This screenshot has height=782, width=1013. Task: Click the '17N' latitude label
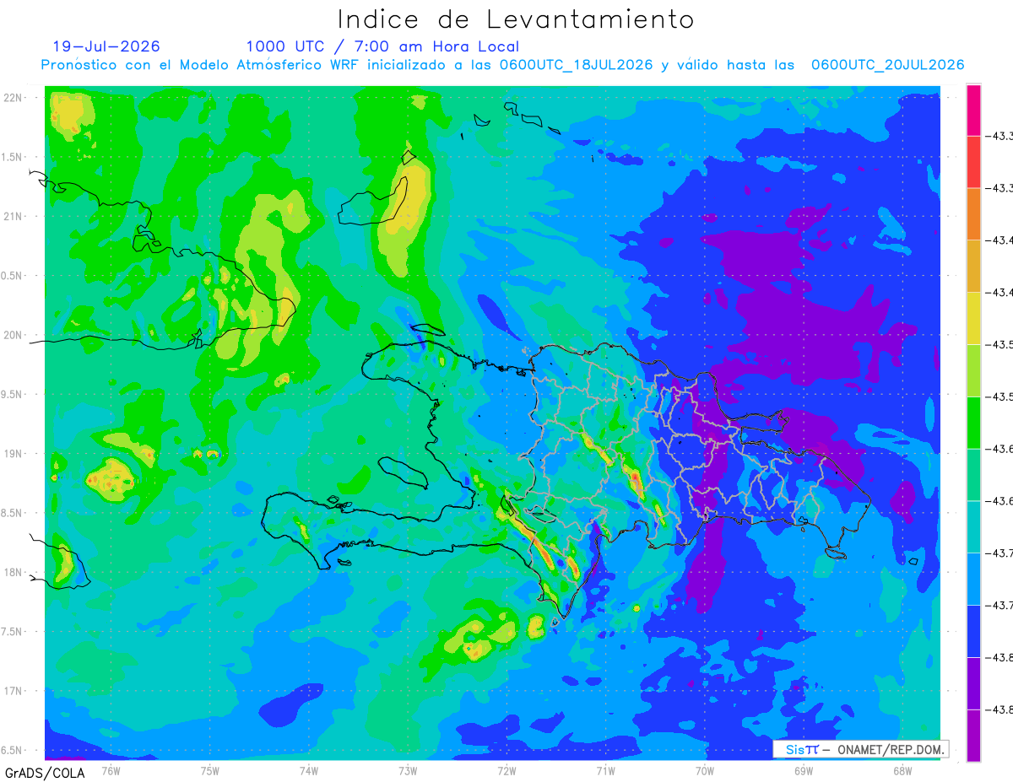tap(13, 691)
